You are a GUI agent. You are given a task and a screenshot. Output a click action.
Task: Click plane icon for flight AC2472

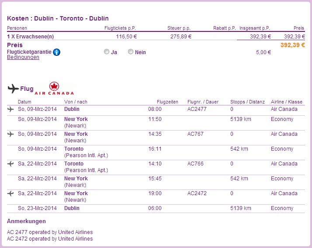coord(10,193)
